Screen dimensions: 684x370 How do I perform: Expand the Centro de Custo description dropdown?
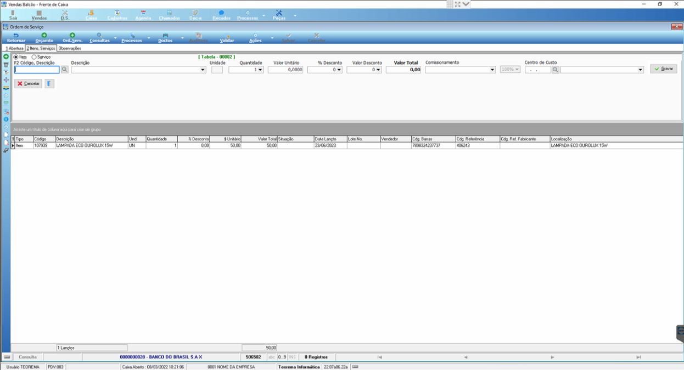[x=641, y=70]
